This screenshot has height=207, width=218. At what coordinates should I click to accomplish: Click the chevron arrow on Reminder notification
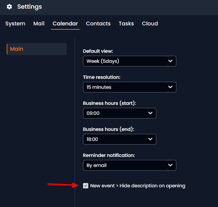pyautogui.click(x=170, y=165)
